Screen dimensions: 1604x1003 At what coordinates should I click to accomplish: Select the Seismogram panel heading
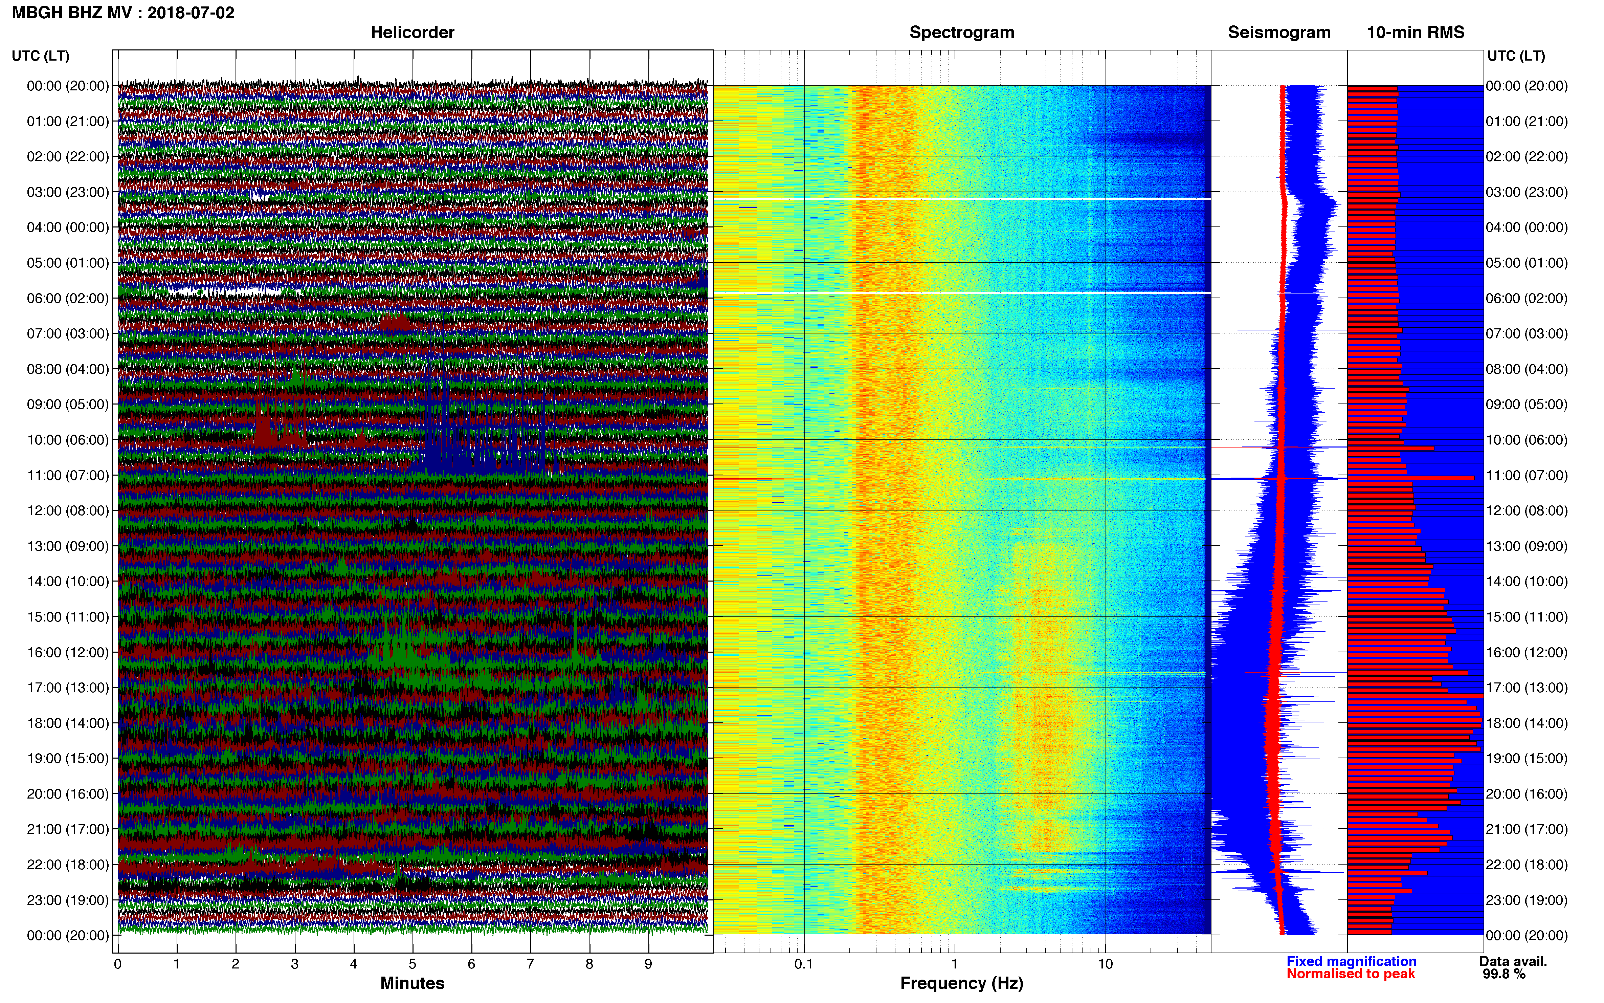pyautogui.click(x=1279, y=32)
